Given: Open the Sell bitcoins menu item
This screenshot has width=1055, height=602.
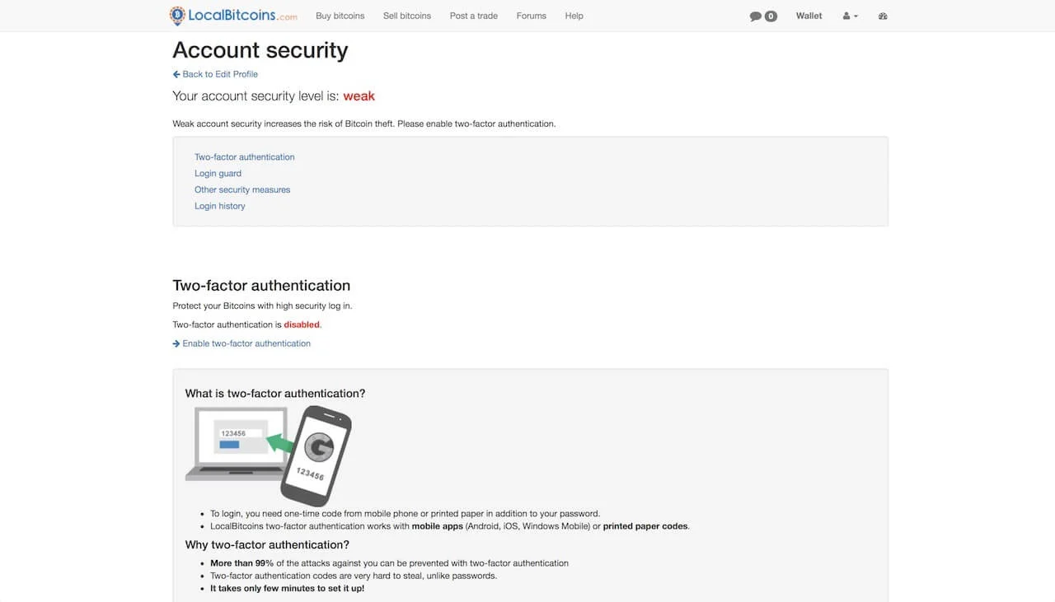Looking at the screenshot, I should coord(406,16).
